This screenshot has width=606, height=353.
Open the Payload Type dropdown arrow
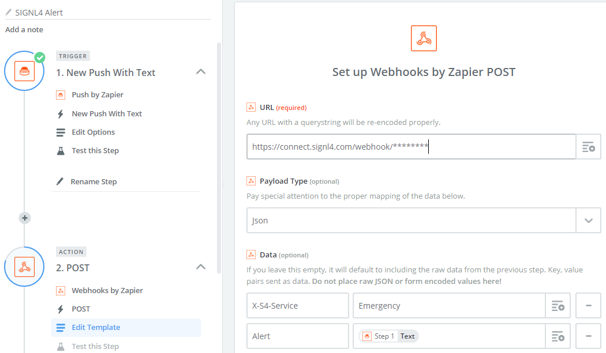(x=588, y=221)
